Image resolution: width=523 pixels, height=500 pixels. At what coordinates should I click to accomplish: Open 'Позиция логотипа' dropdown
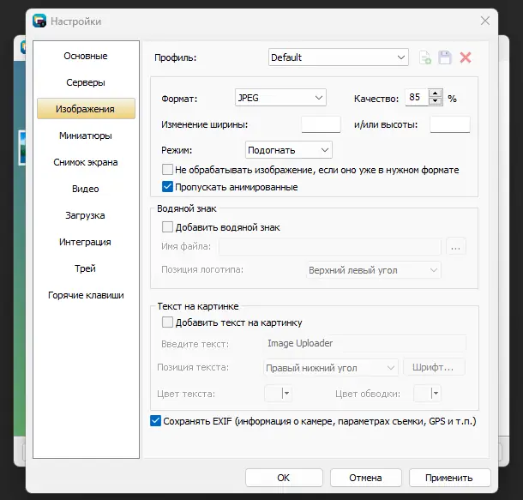pos(374,270)
